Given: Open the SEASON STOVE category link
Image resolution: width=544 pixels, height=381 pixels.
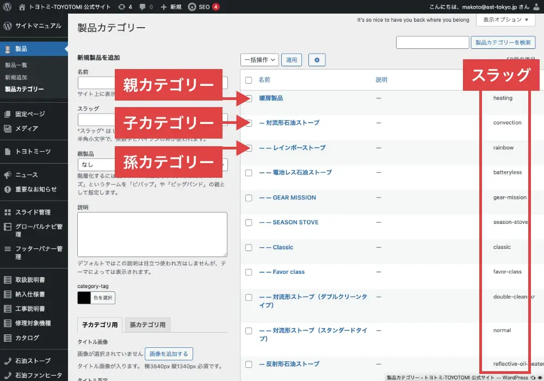Looking at the screenshot, I should click(289, 222).
